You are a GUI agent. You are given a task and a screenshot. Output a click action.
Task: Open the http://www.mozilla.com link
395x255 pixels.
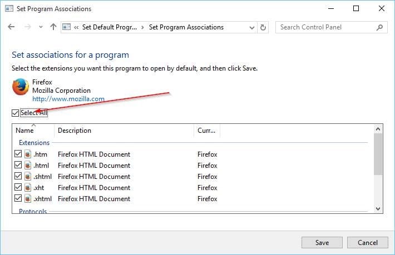[x=68, y=99]
